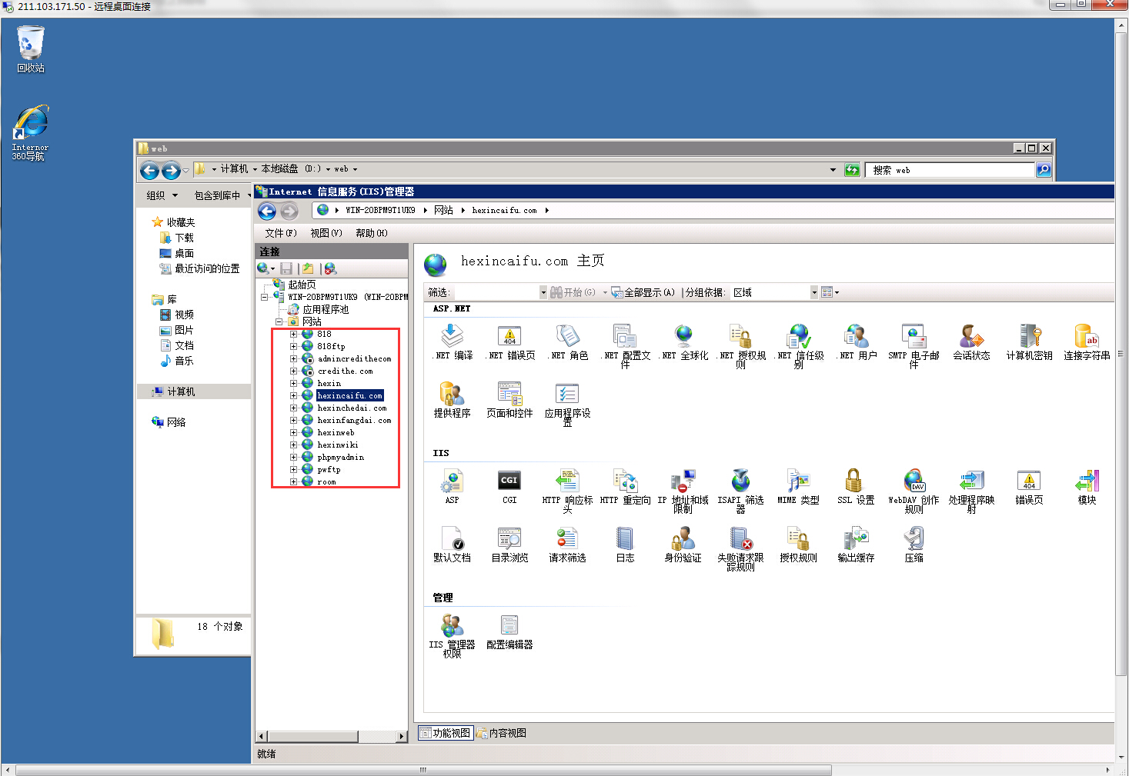Open the 文件(F) menu
Image resolution: width=1129 pixels, height=776 pixels.
point(281,233)
